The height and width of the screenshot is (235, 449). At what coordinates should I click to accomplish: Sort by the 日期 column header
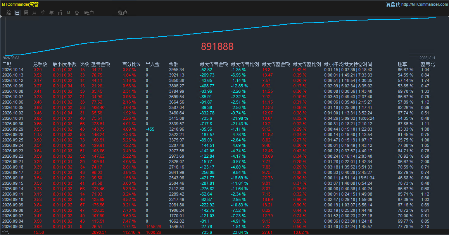(x=7, y=64)
